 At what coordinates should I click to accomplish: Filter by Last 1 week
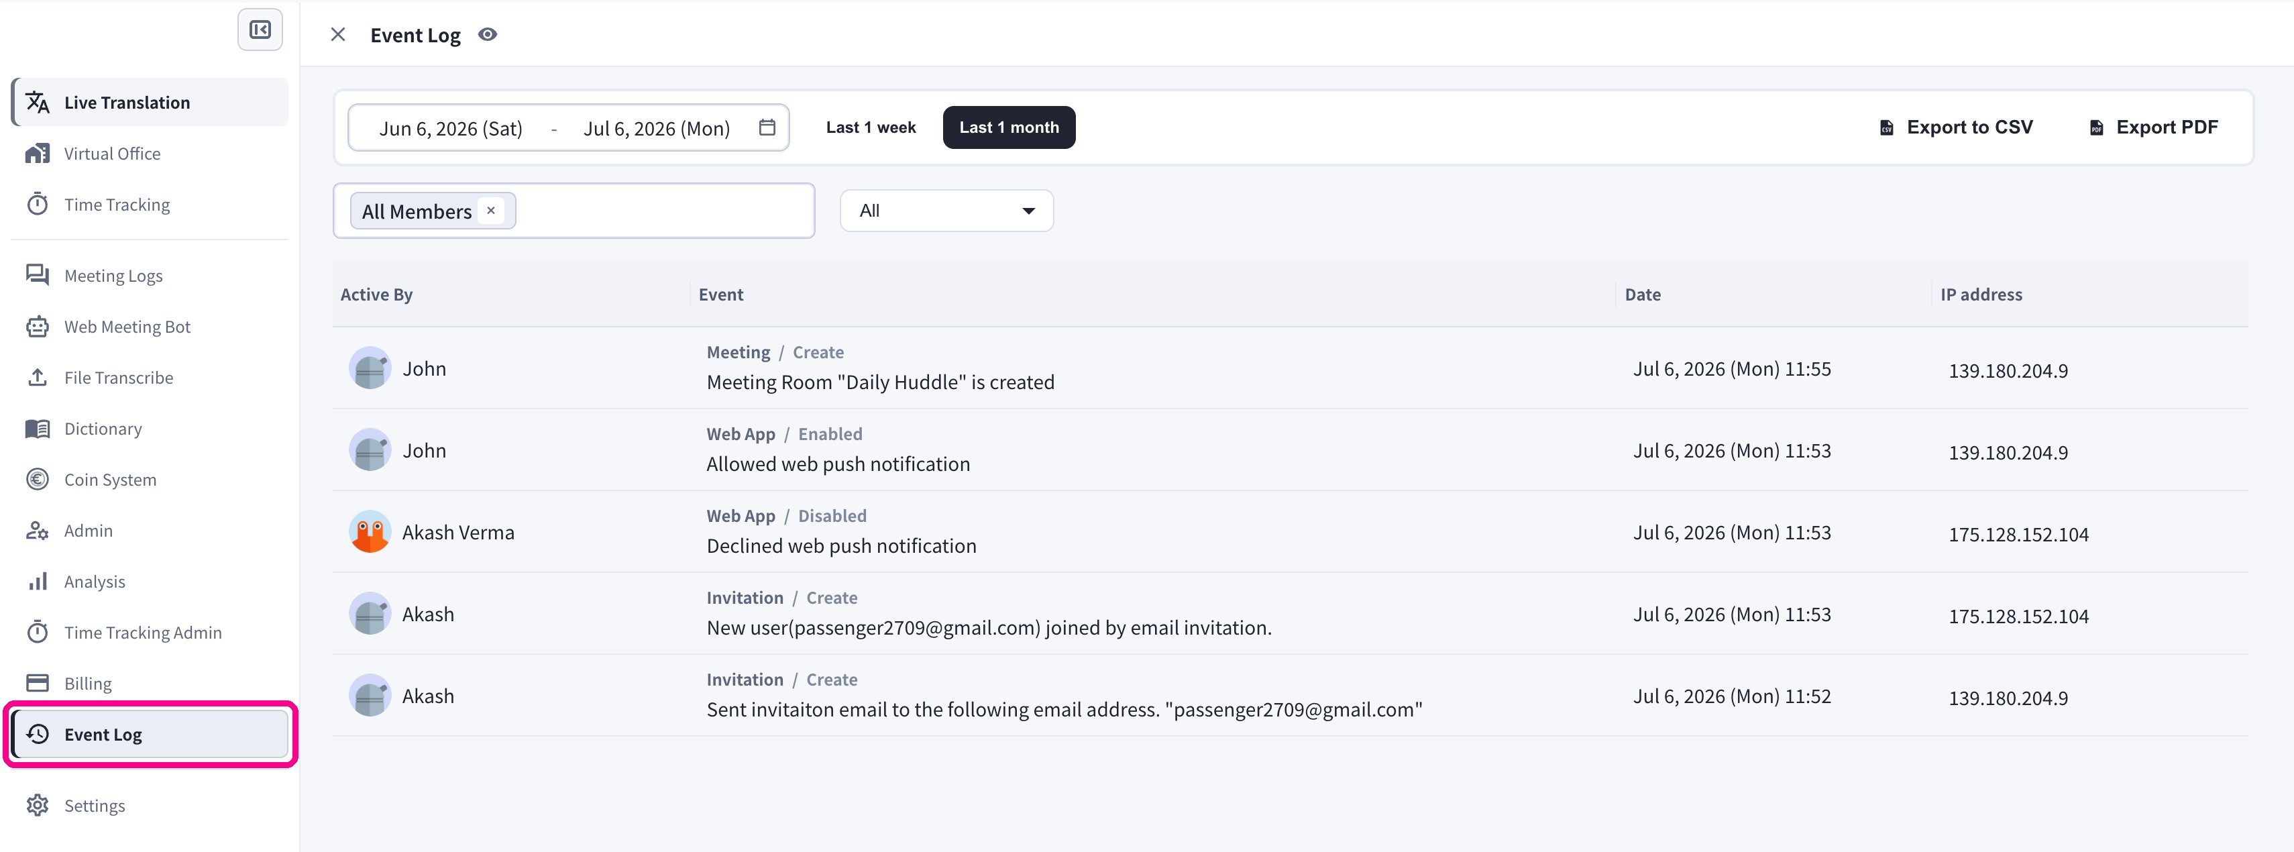tap(870, 127)
